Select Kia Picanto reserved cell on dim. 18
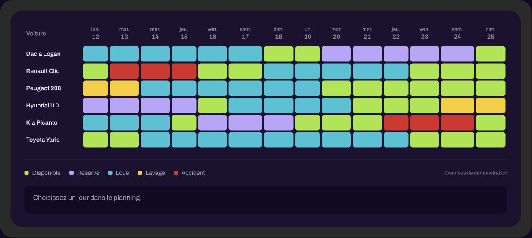The height and width of the screenshot is (238, 532). (279, 123)
